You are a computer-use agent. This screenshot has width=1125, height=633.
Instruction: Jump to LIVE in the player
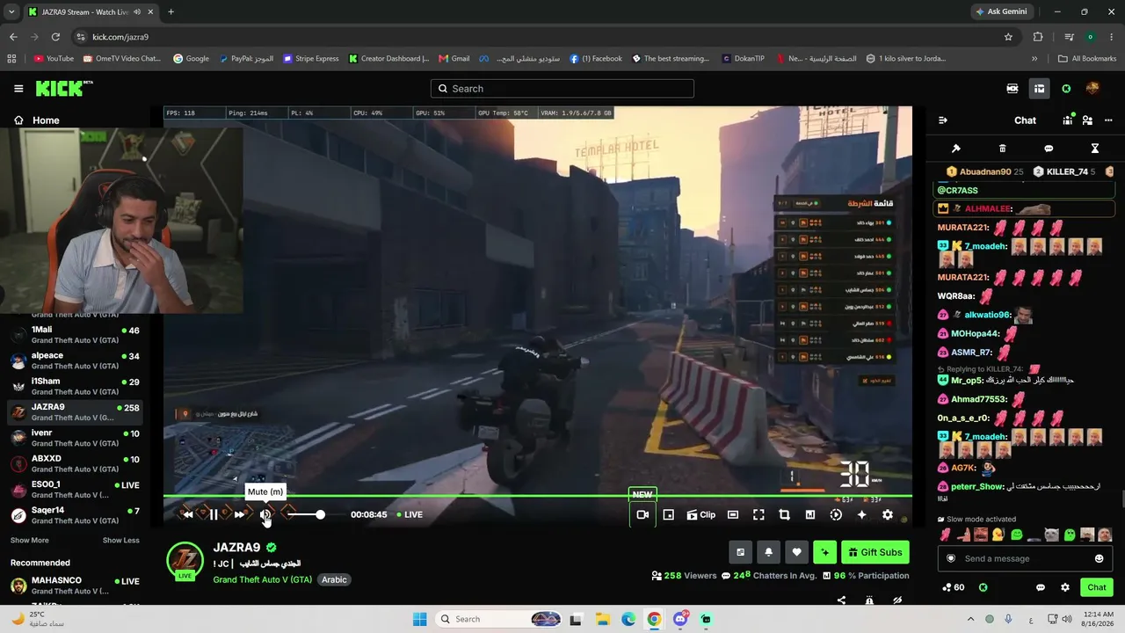tap(410, 514)
